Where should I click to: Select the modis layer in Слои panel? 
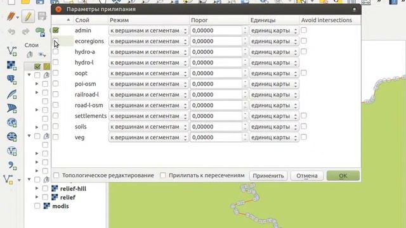(x=60, y=206)
